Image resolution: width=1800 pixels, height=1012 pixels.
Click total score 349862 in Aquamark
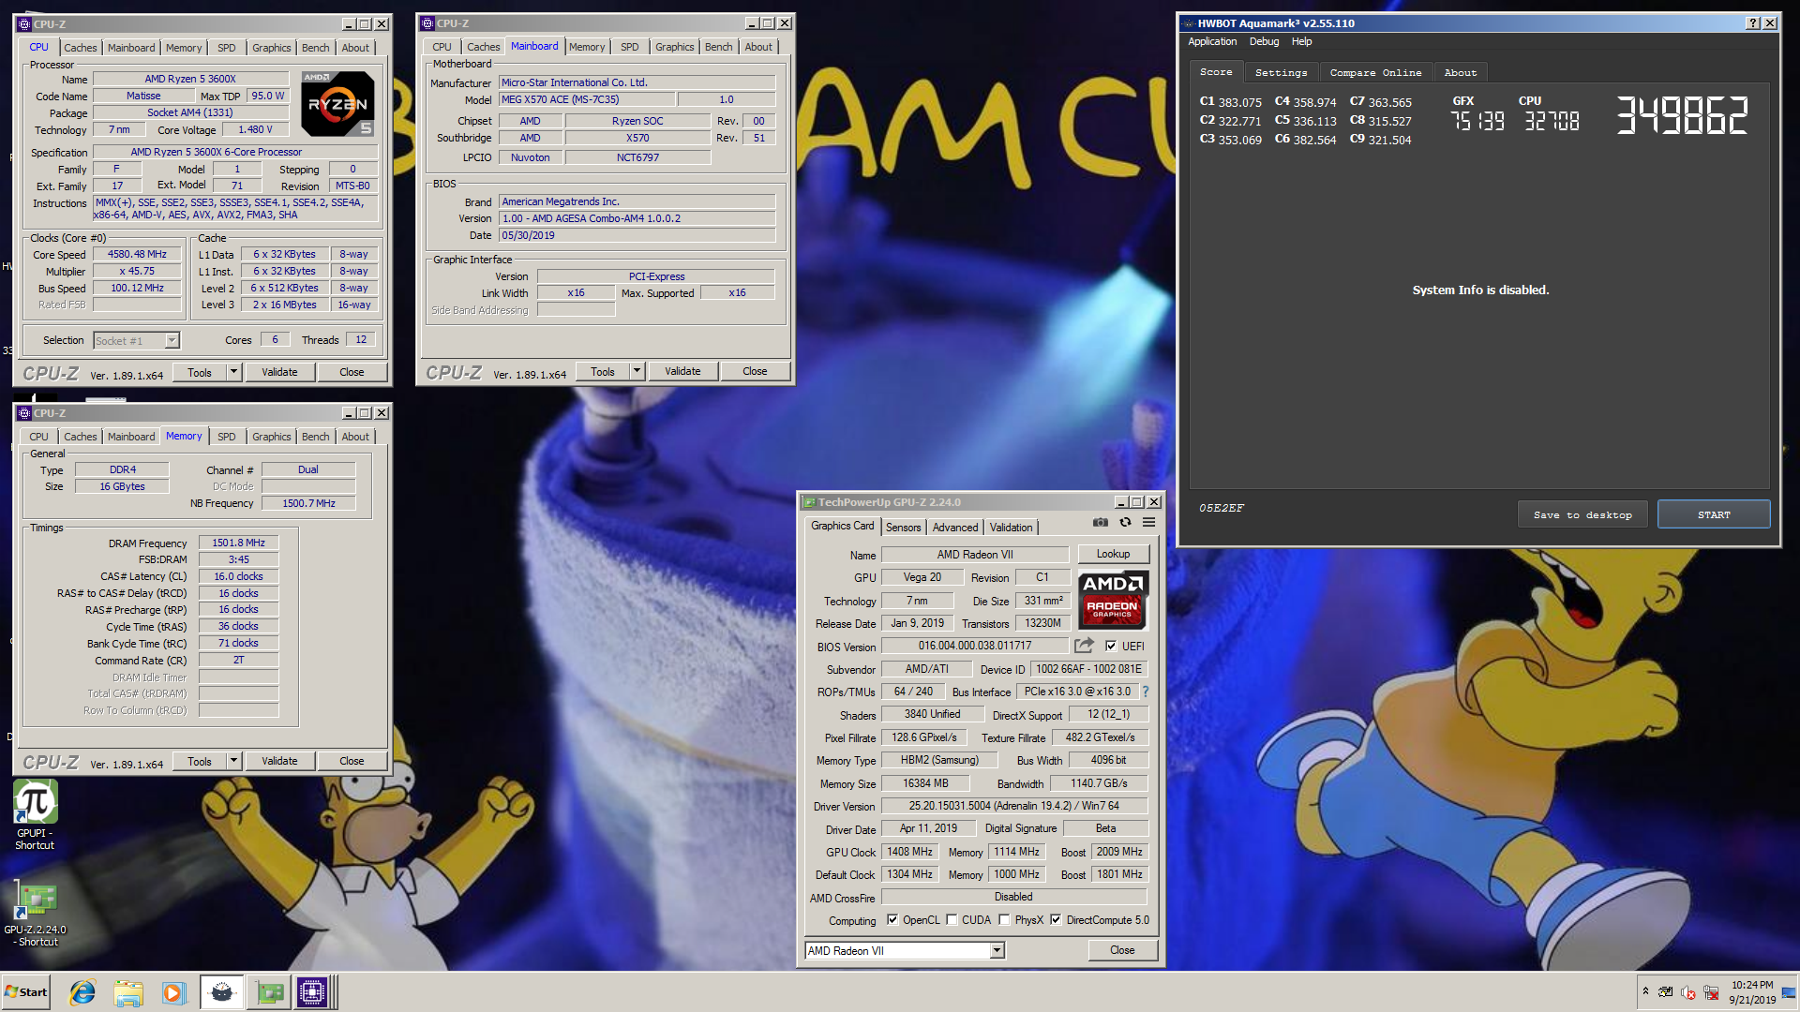click(x=1682, y=116)
